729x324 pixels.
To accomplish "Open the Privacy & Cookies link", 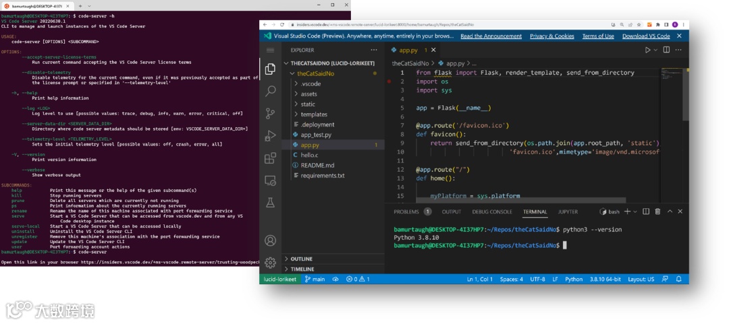I will 552,36.
